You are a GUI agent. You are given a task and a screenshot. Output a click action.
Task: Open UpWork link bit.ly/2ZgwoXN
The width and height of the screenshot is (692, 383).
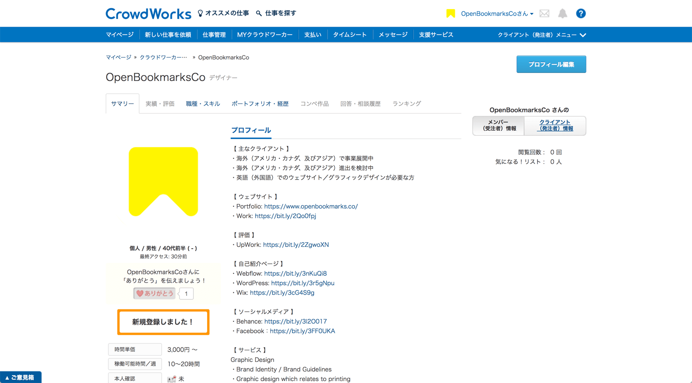(296, 245)
